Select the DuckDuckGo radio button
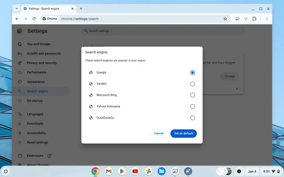The image size is (284, 177). click(x=192, y=118)
